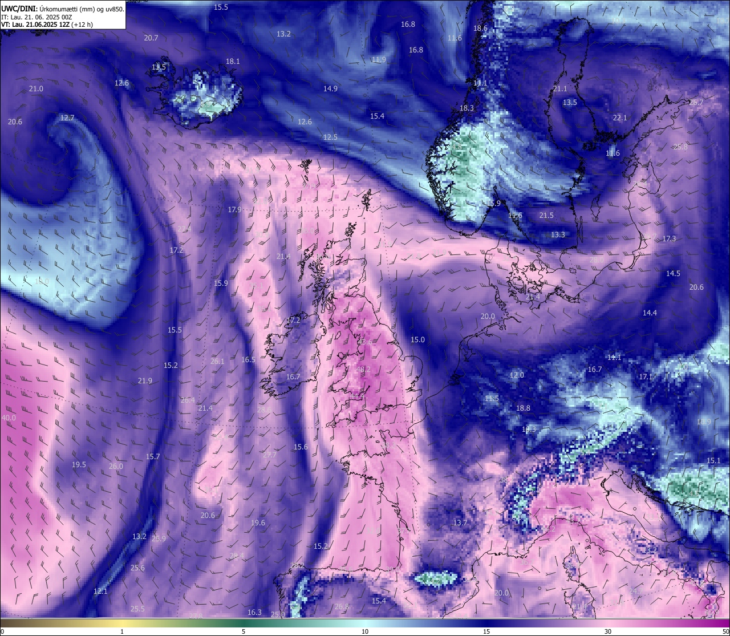
Task: Click the 18.6 value over northern Norway
Action: click(480, 28)
